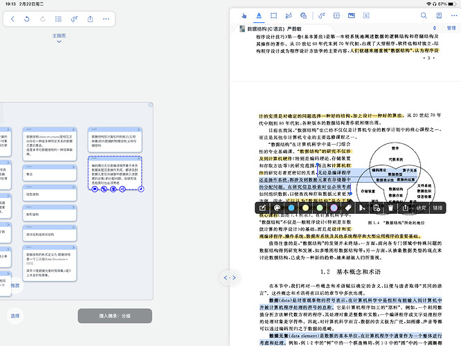Choose the yellow highlight color
The image size is (461, 346).
click(305, 208)
